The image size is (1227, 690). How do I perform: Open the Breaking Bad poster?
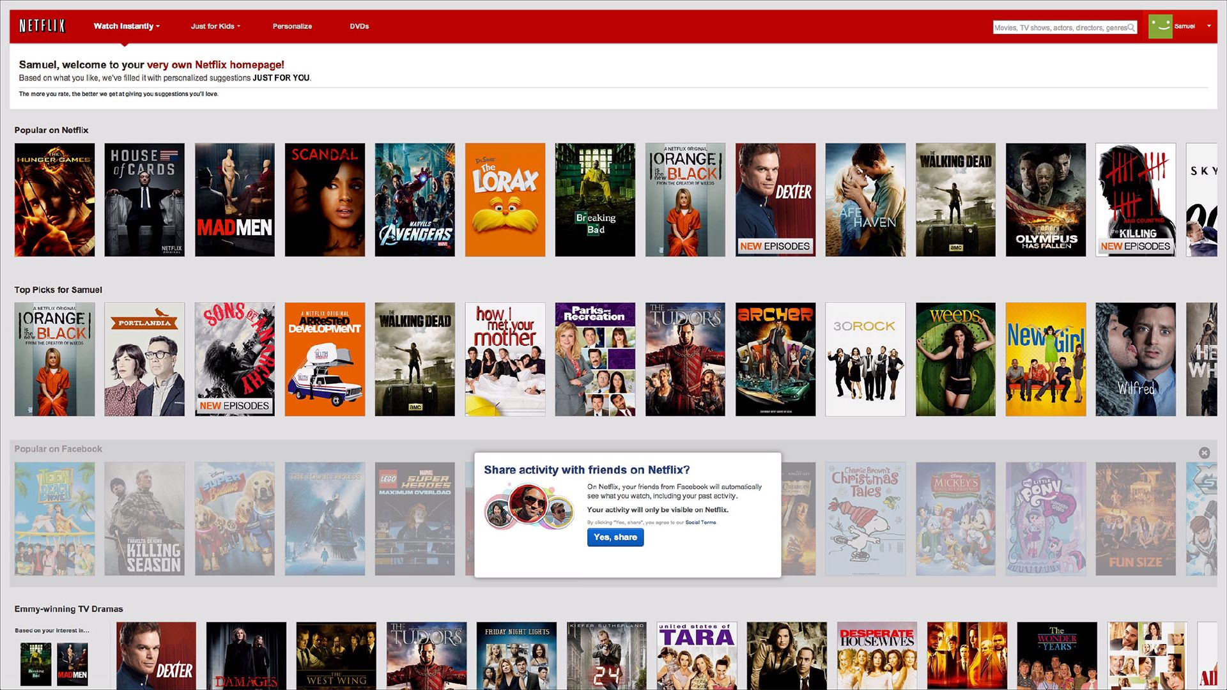click(x=595, y=200)
